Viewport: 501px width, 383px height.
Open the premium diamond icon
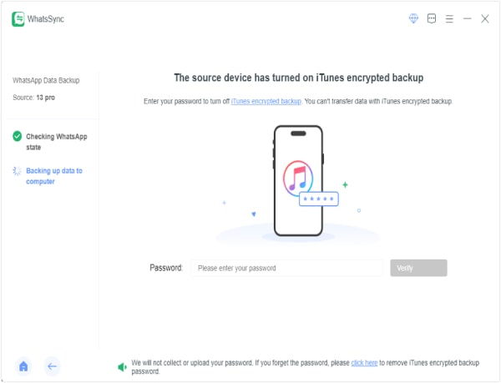(x=413, y=18)
